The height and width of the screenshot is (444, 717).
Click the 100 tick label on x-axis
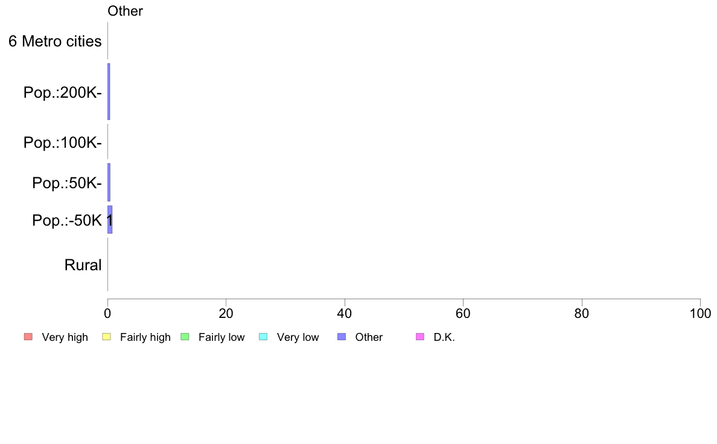(699, 314)
